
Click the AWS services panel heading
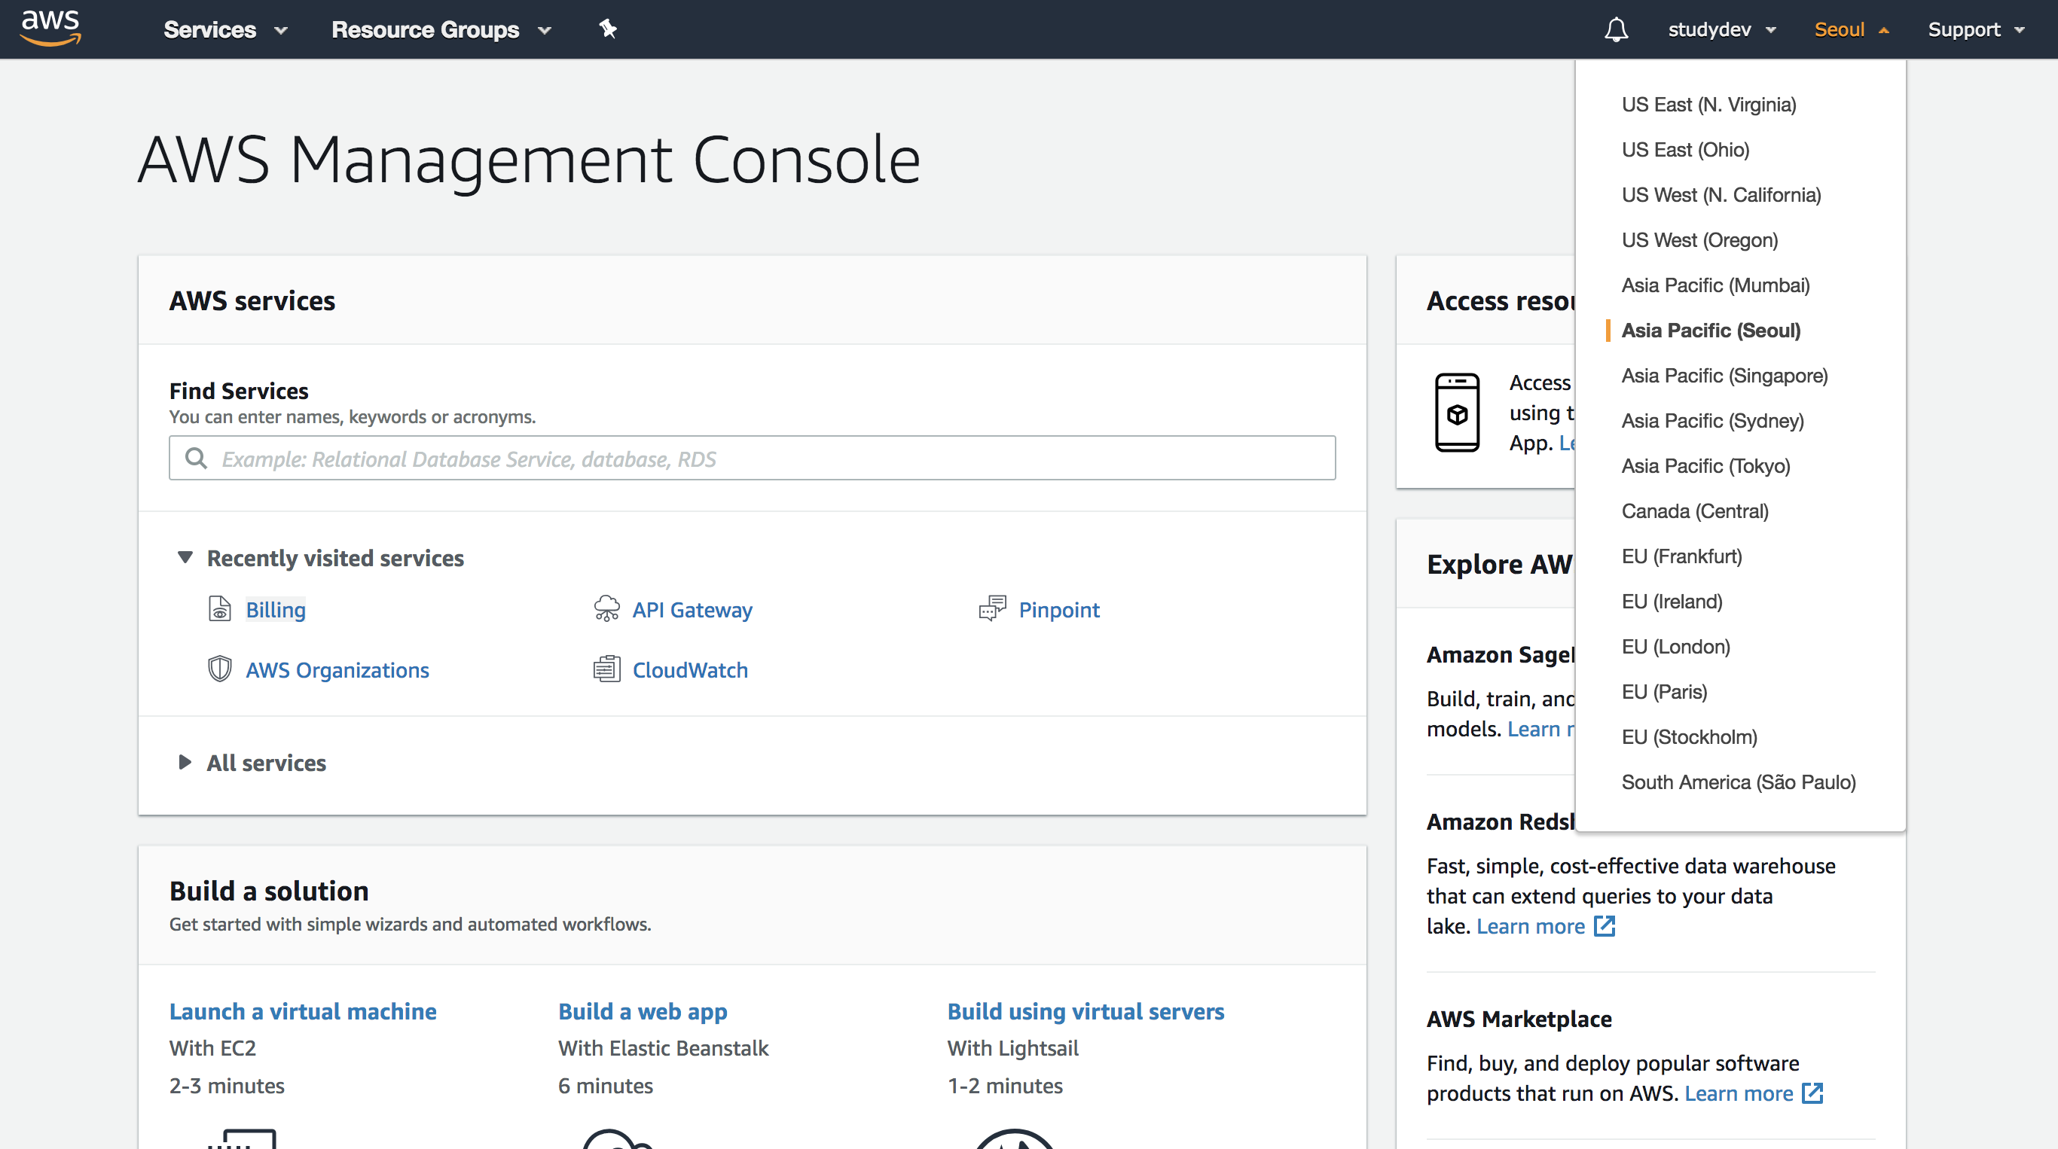pyautogui.click(x=252, y=300)
